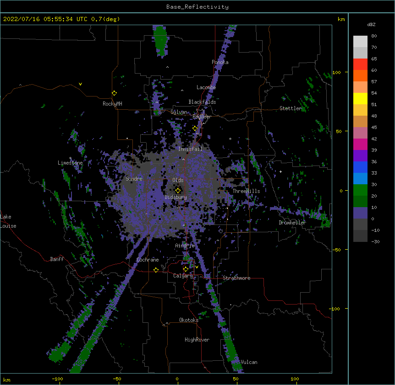Screen dimensions: 395x385
Task: Click the -30 value on the dBZ scale
Action: pos(375,241)
